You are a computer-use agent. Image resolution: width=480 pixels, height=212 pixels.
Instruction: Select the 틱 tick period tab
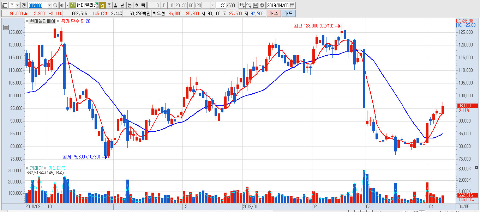143,5
